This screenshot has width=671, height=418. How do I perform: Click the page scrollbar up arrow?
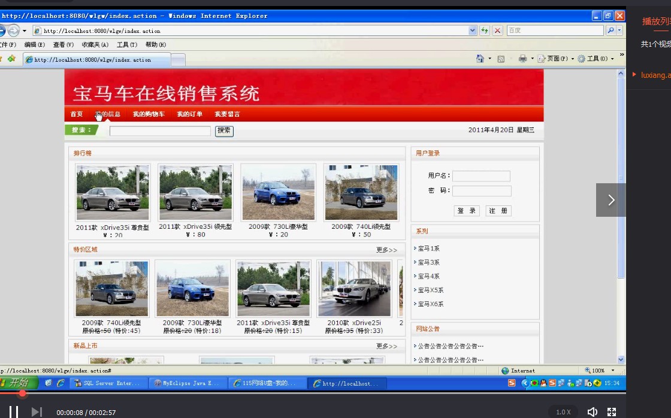pyautogui.click(x=621, y=74)
